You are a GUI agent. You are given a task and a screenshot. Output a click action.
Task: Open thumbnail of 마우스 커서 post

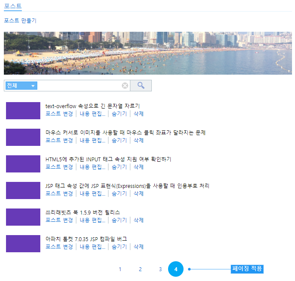point(23,137)
